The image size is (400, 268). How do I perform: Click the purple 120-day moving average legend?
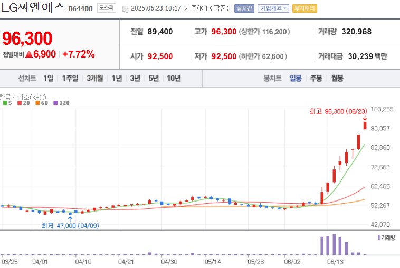point(61,103)
